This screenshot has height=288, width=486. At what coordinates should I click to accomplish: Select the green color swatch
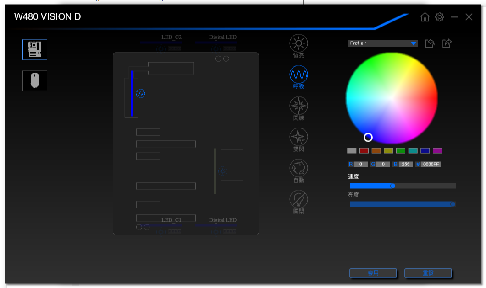point(401,150)
